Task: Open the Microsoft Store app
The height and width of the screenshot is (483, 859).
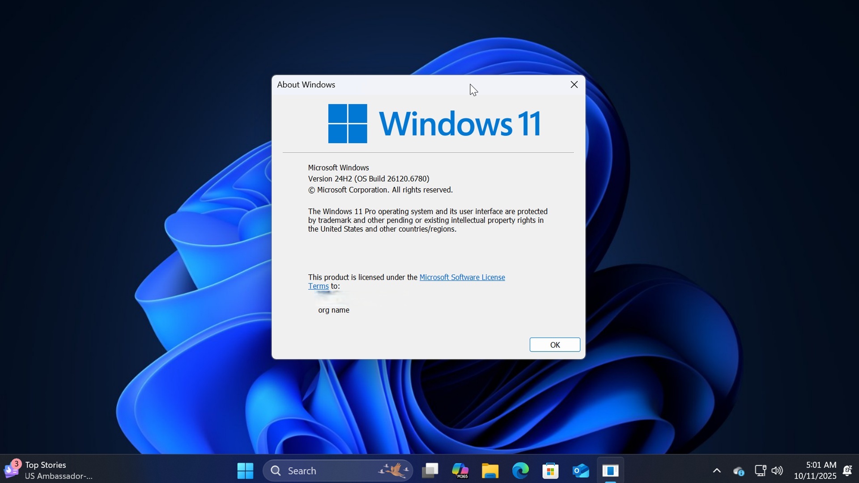Action: 550,470
